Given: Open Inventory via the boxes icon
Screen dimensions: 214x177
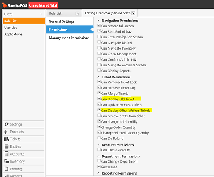Looking at the screenshot, I should pyautogui.click(x=7, y=161).
